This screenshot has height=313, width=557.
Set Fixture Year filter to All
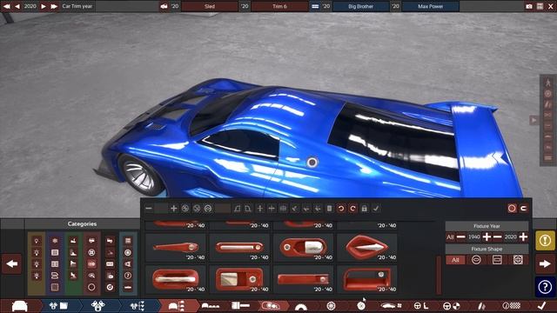pos(450,236)
